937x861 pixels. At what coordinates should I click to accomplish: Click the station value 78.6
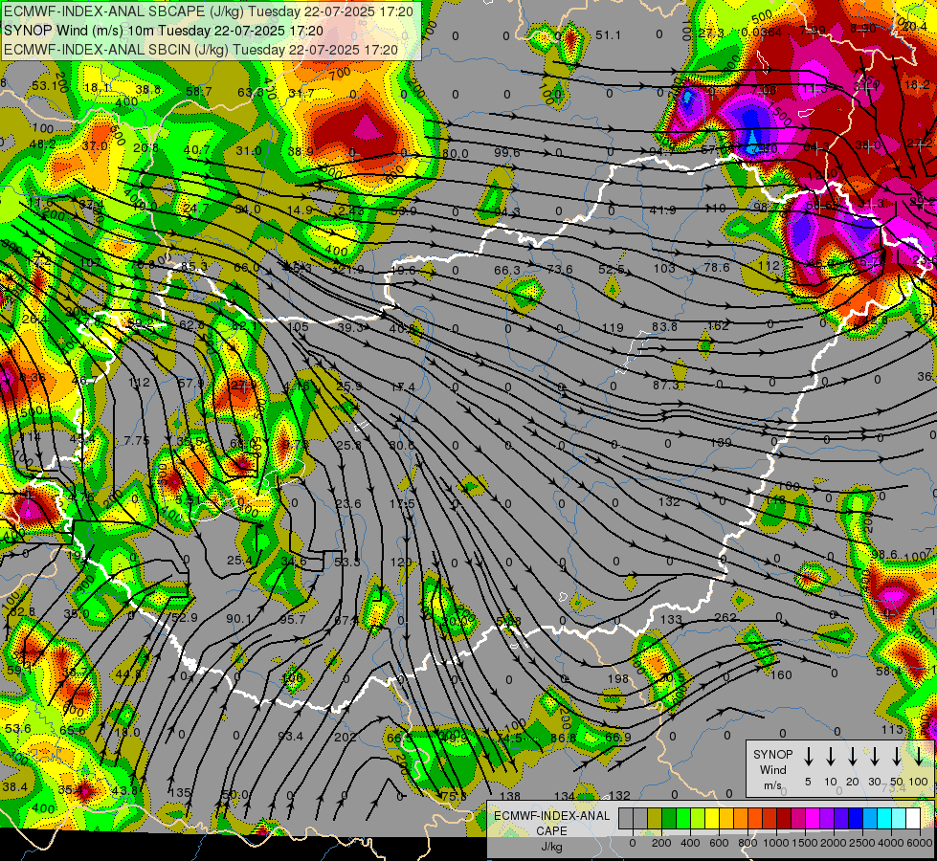(x=717, y=267)
